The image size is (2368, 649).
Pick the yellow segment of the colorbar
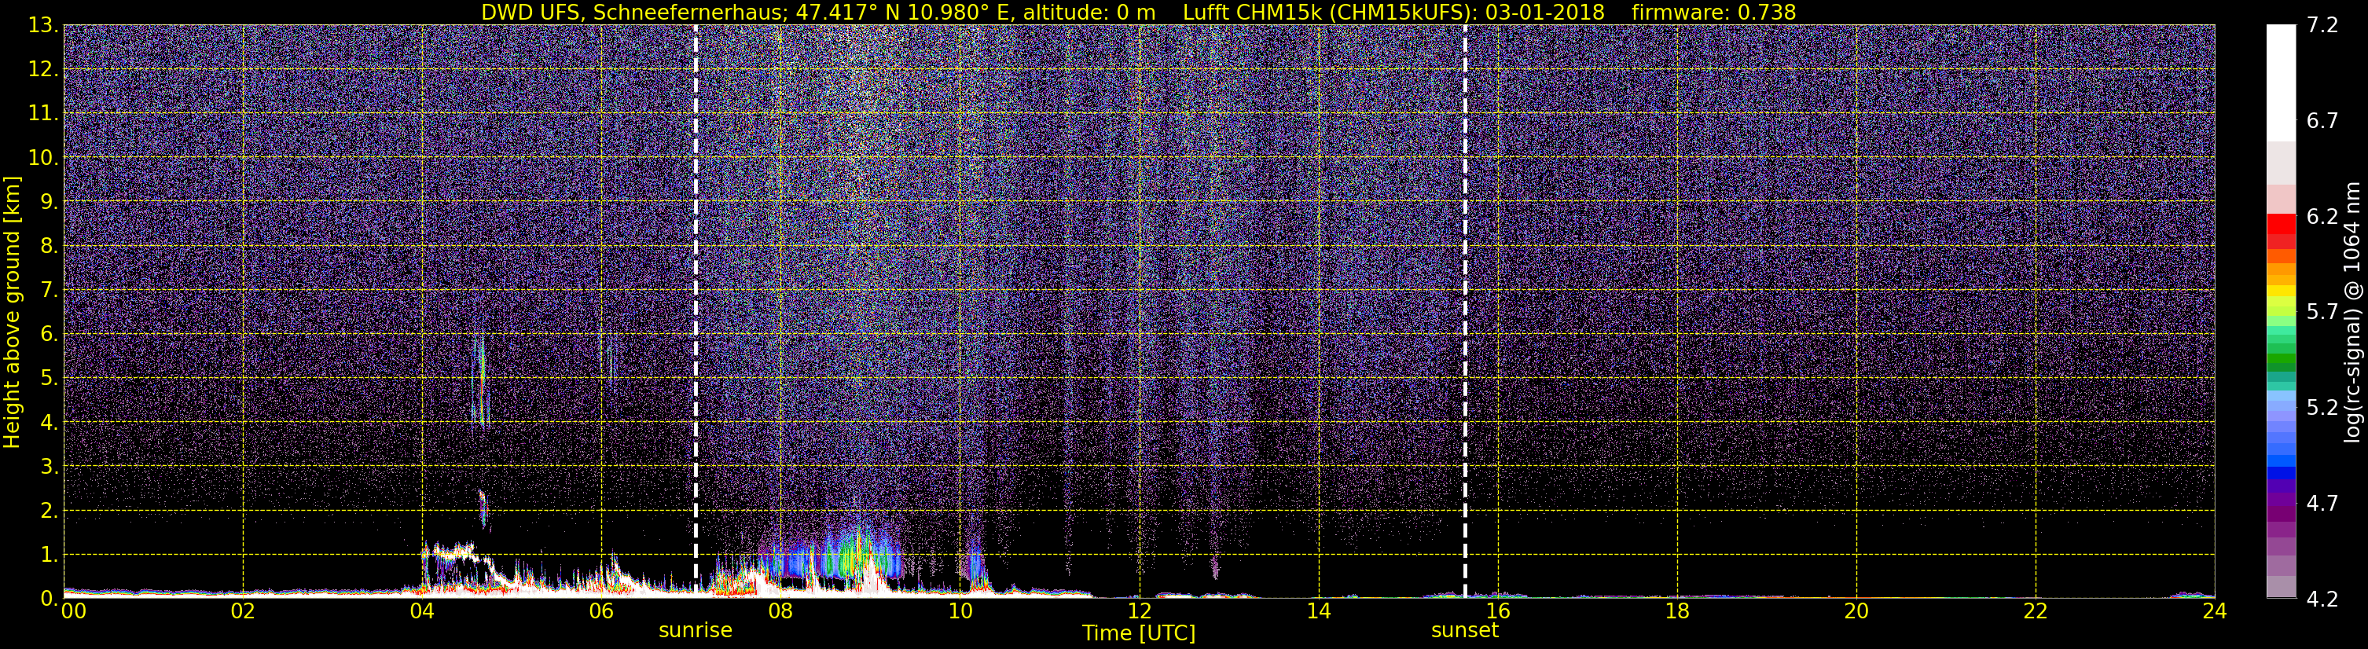tap(2281, 292)
